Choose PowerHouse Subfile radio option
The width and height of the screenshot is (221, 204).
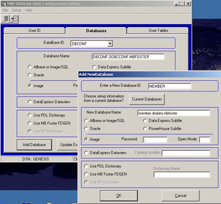tap(145, 128)
